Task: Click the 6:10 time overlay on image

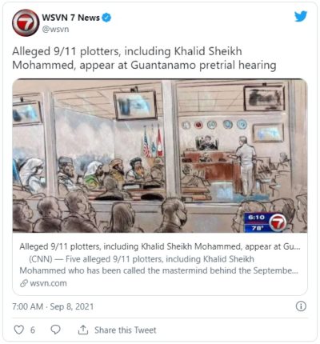Action: (x=256, y=218)
